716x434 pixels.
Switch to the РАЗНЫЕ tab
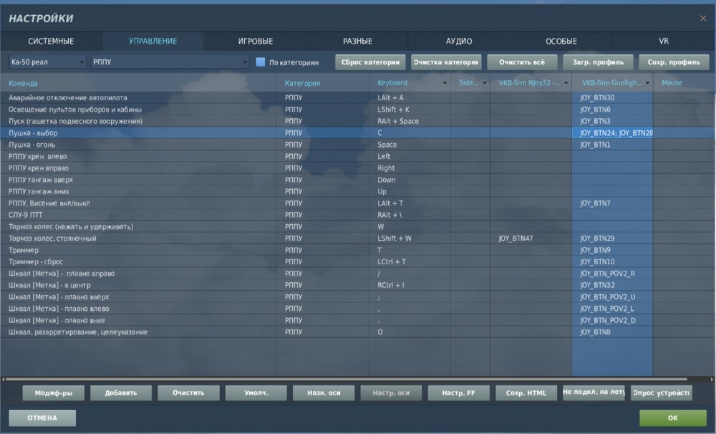click(357, 41)
